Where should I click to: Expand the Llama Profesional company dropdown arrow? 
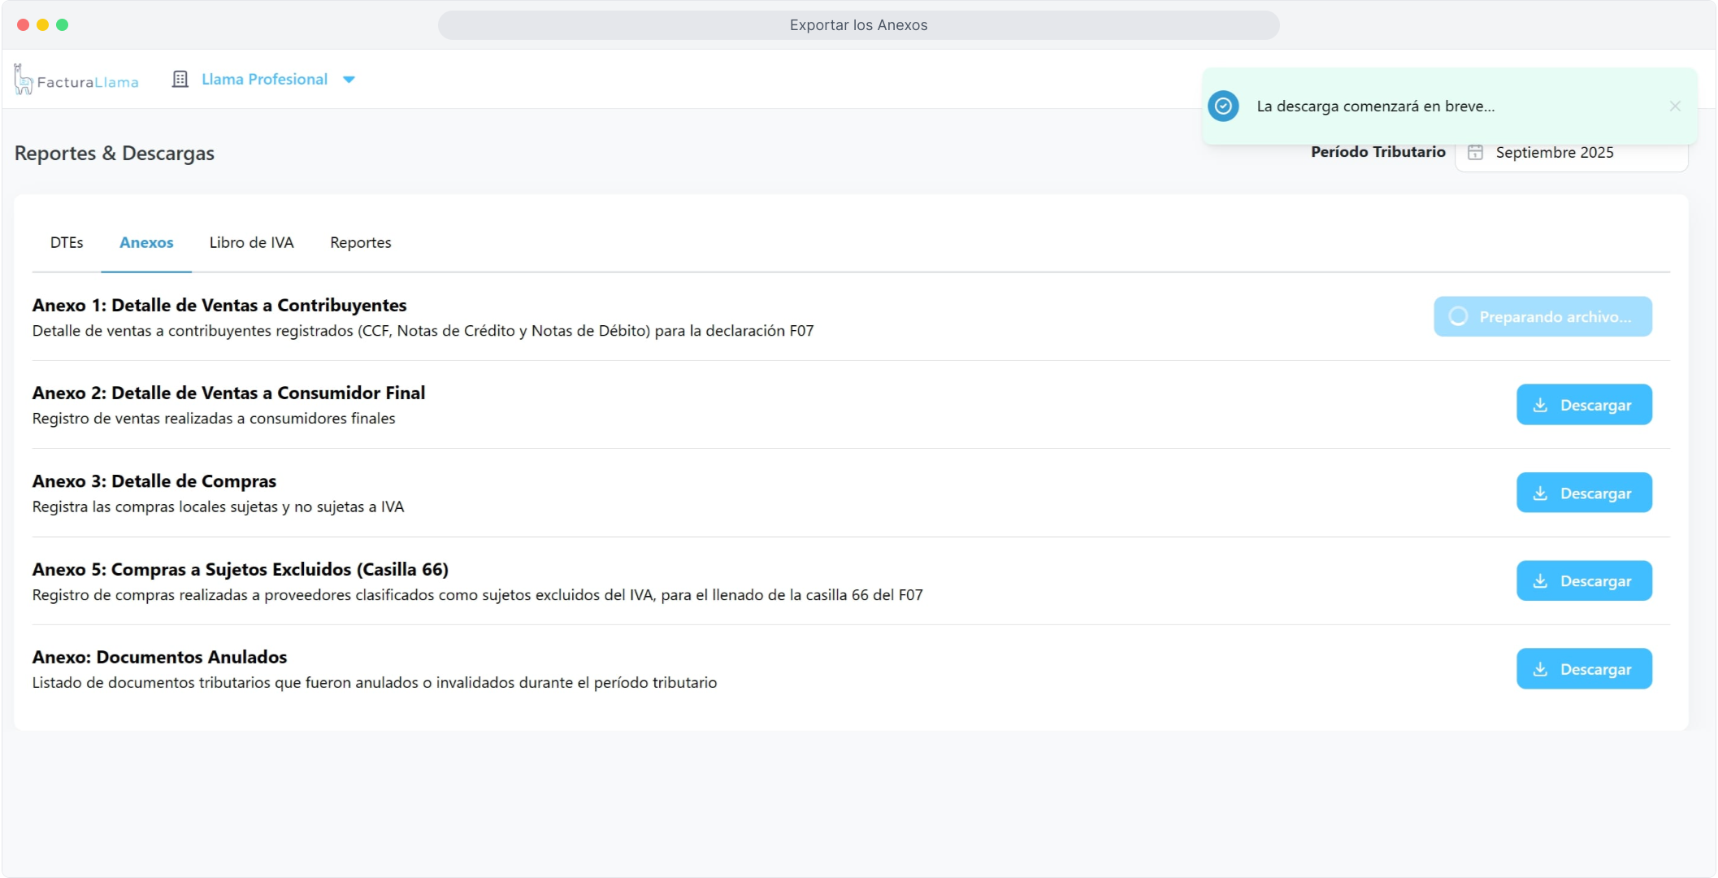point(349,80)
